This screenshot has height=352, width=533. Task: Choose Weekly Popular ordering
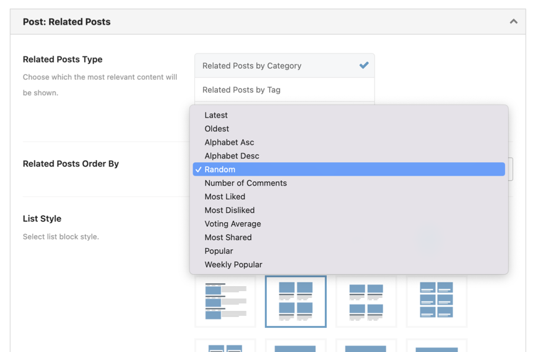pyautogui.click(x=349, y=265)
